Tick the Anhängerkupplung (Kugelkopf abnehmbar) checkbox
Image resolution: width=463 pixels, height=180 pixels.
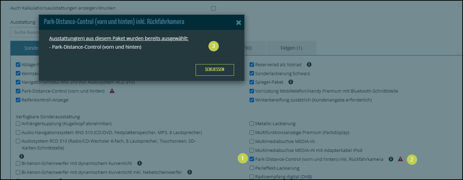18,123
